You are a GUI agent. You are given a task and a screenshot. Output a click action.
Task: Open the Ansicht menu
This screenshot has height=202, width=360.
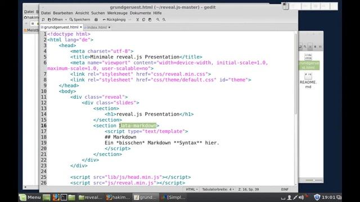[x=82, y=13]
